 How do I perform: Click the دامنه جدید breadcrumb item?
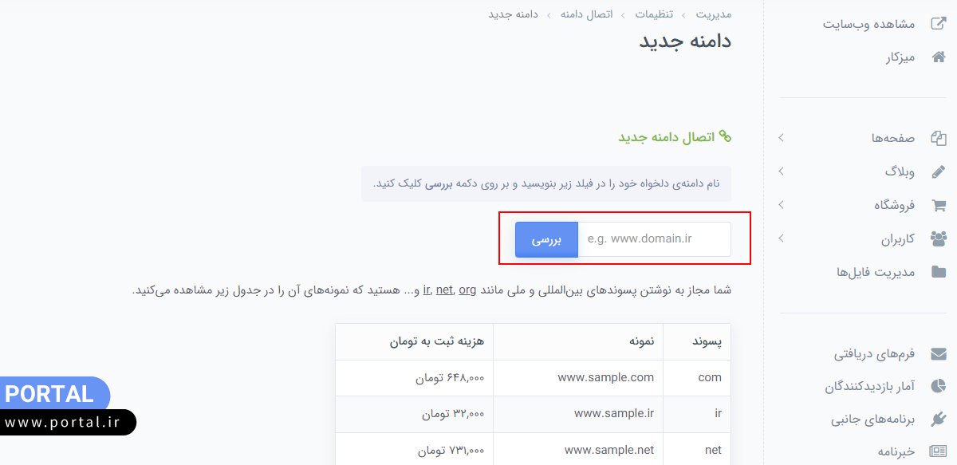click(514, 14)
